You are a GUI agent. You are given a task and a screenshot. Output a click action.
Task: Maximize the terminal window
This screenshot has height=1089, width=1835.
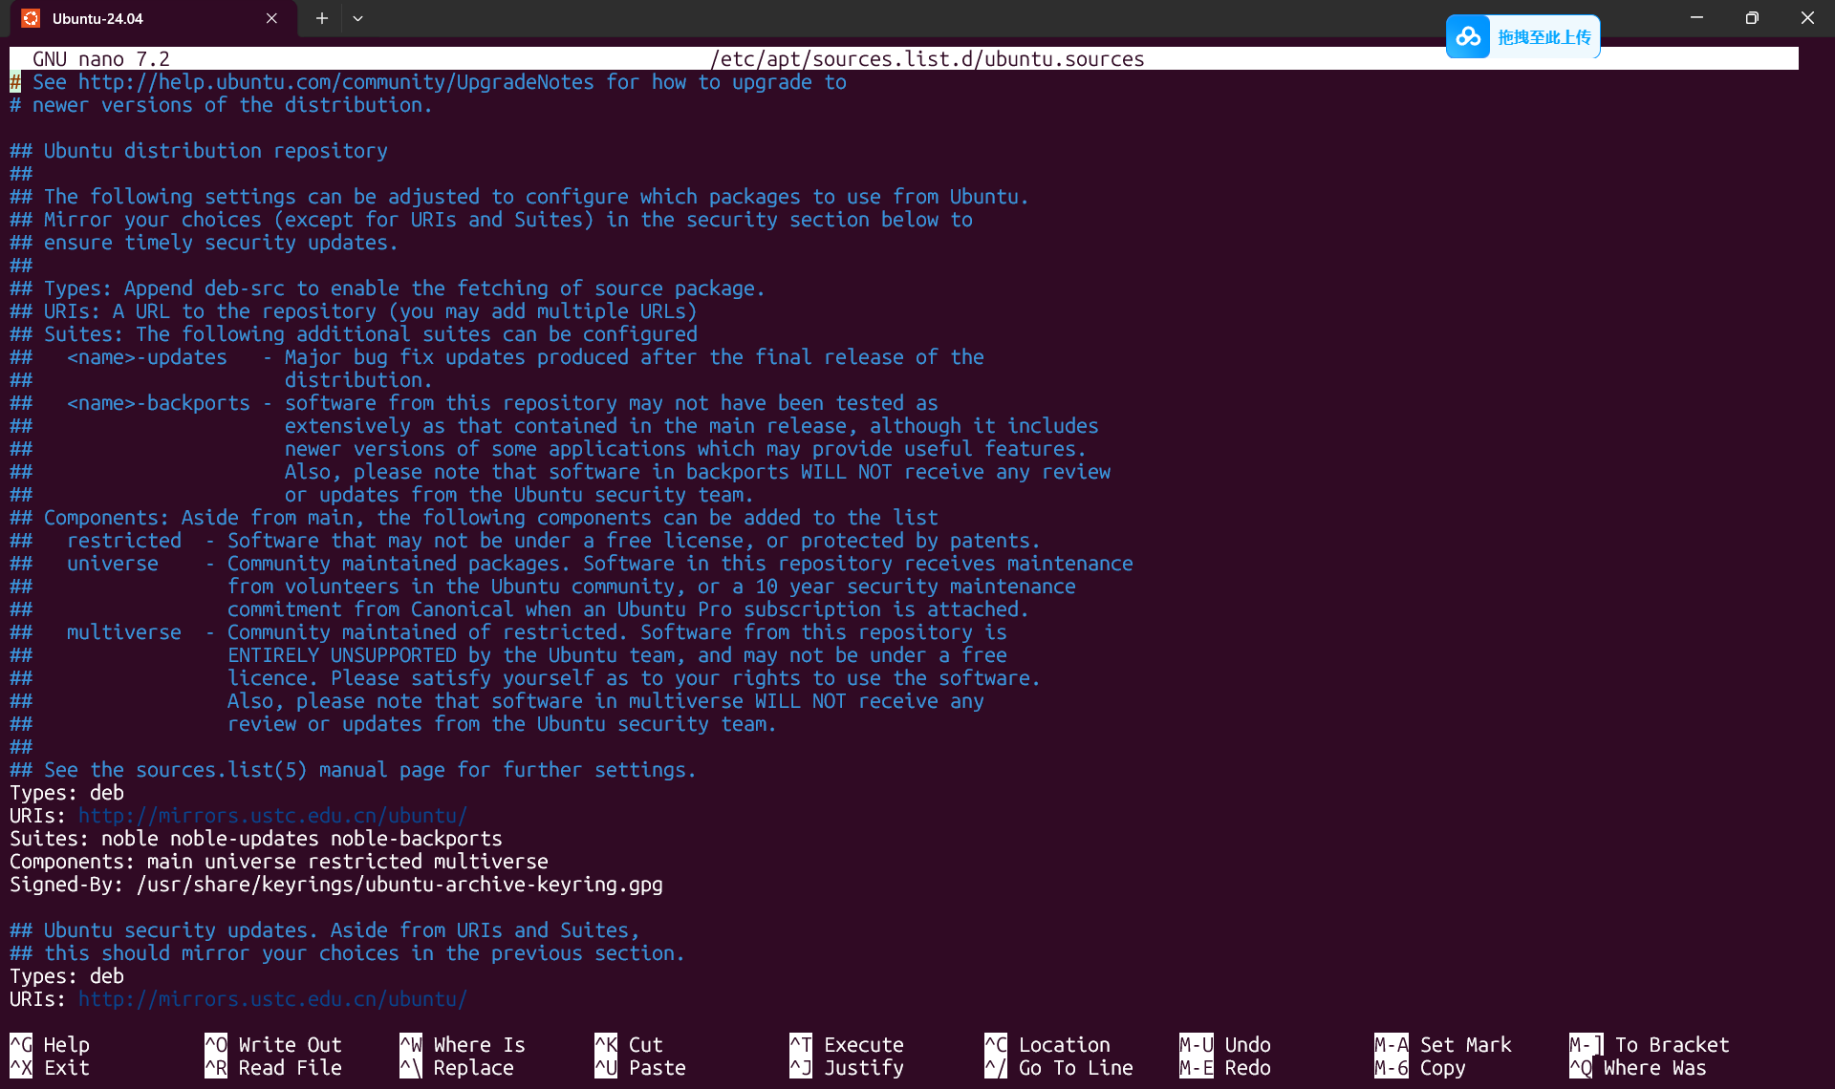[x=1752, y=18]
